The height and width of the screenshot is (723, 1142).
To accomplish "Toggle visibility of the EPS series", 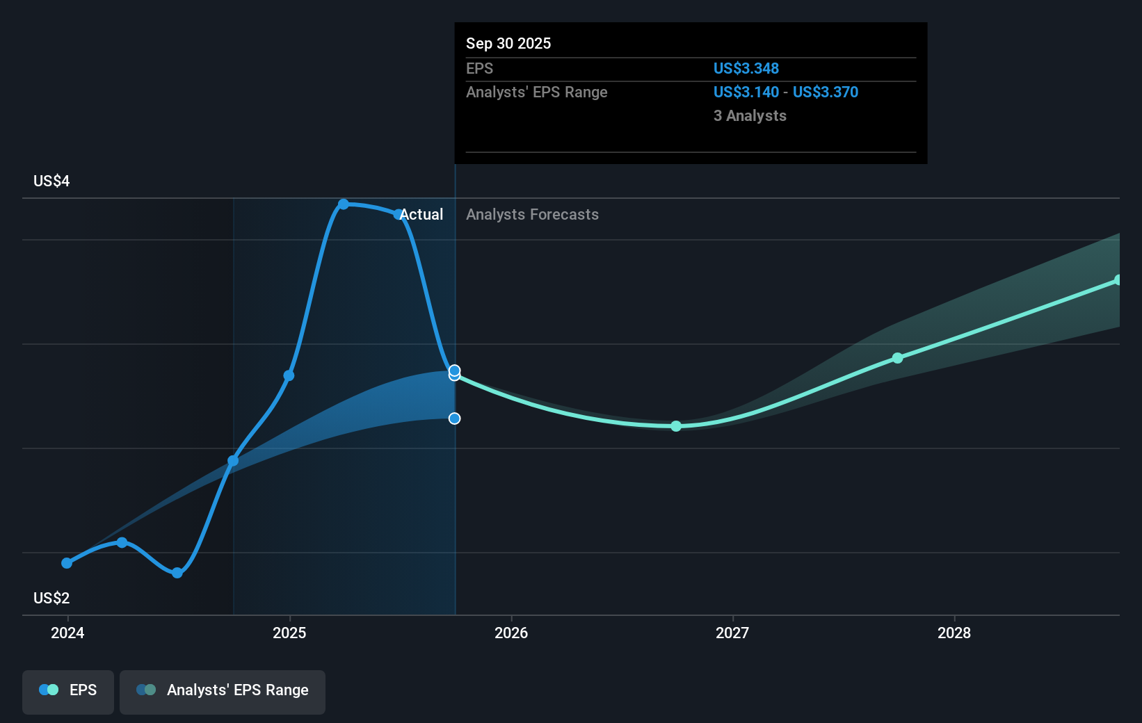I will point(67,692).
